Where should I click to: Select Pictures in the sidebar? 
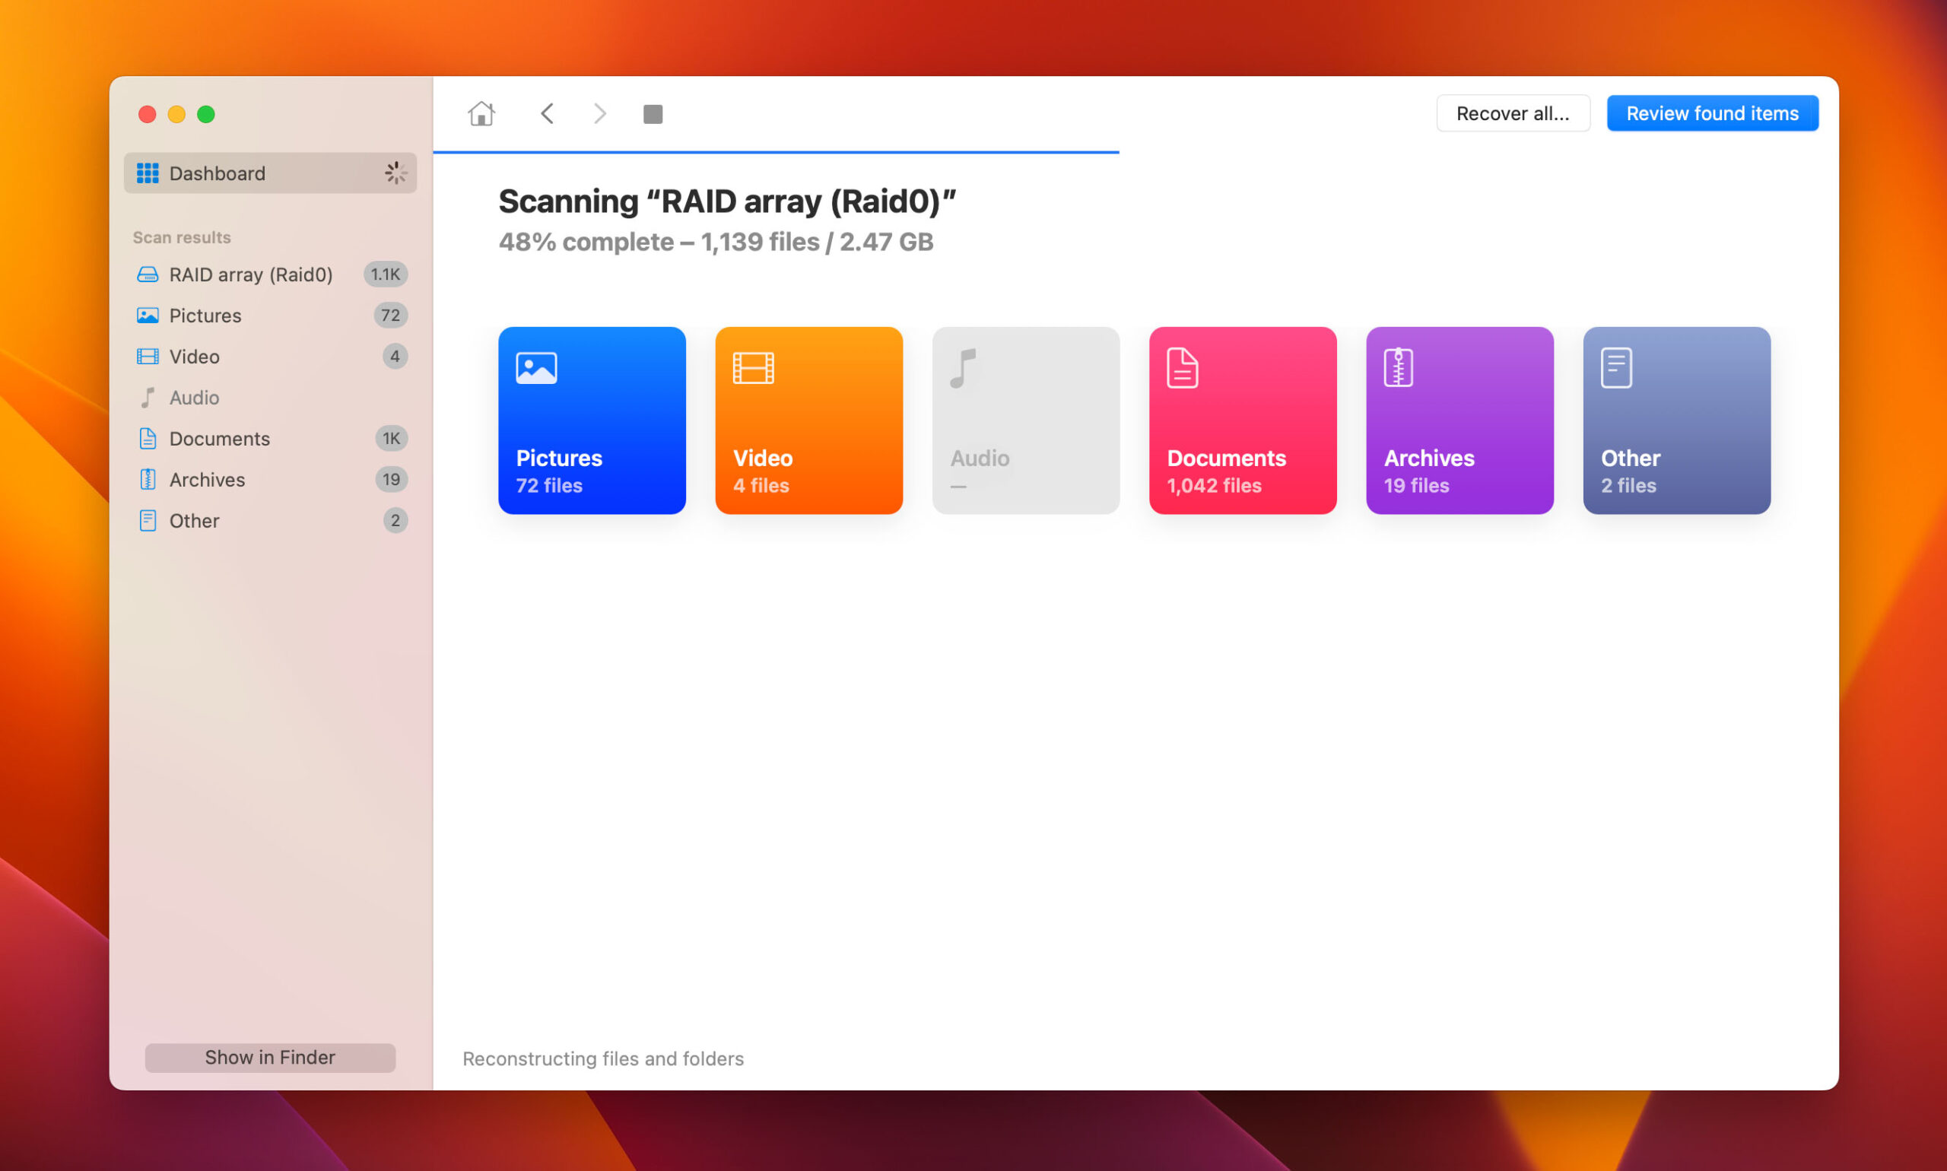point(270,315)
